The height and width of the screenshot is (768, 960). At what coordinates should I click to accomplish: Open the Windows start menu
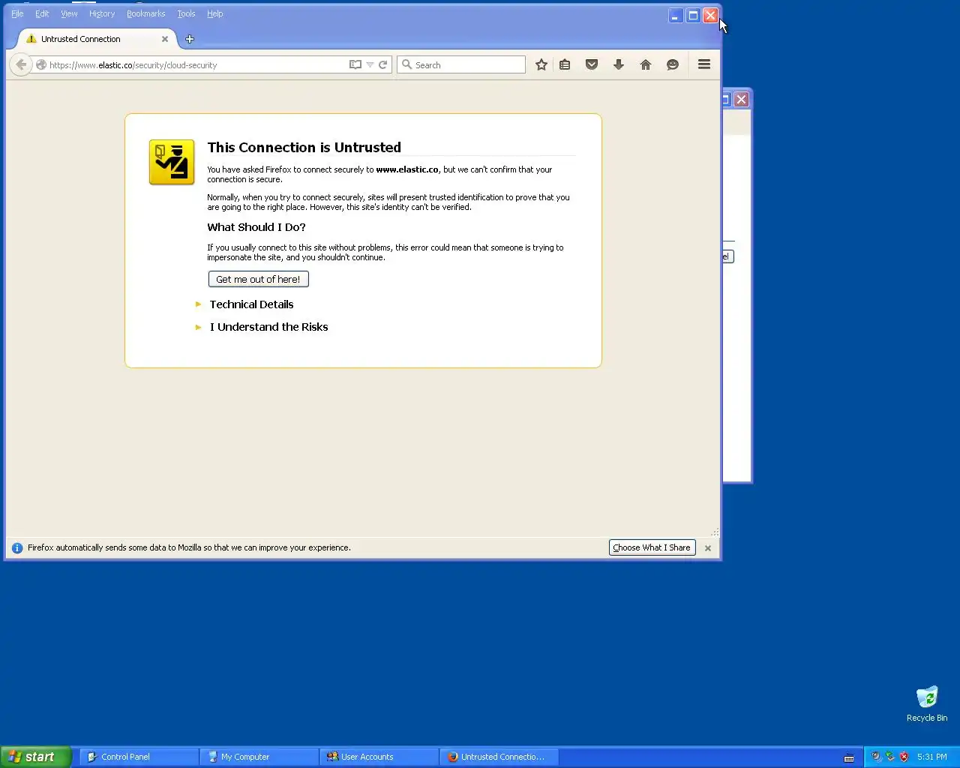coord(35,757)
